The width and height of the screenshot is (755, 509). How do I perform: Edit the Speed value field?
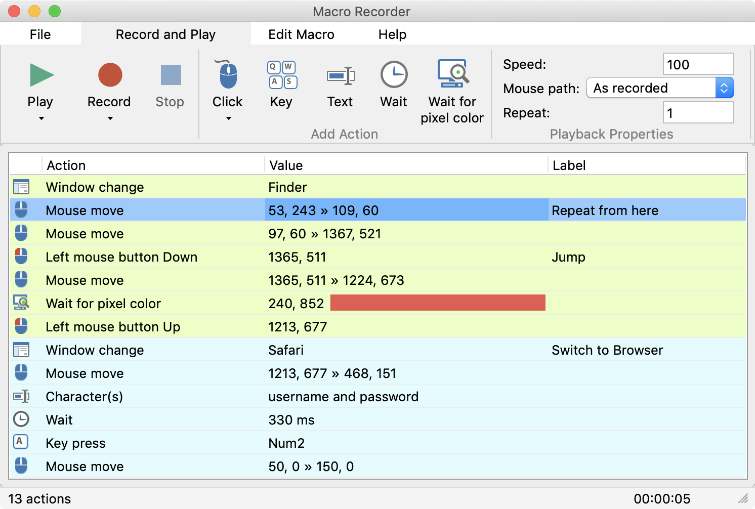[x=698, y=64]
